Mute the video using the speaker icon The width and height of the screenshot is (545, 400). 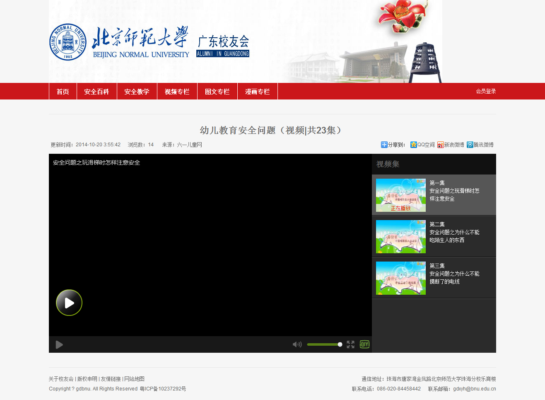pyautogui.click(x=297, y=344)
